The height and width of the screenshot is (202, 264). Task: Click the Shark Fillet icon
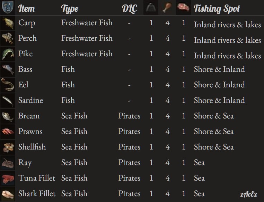point(8,194)
